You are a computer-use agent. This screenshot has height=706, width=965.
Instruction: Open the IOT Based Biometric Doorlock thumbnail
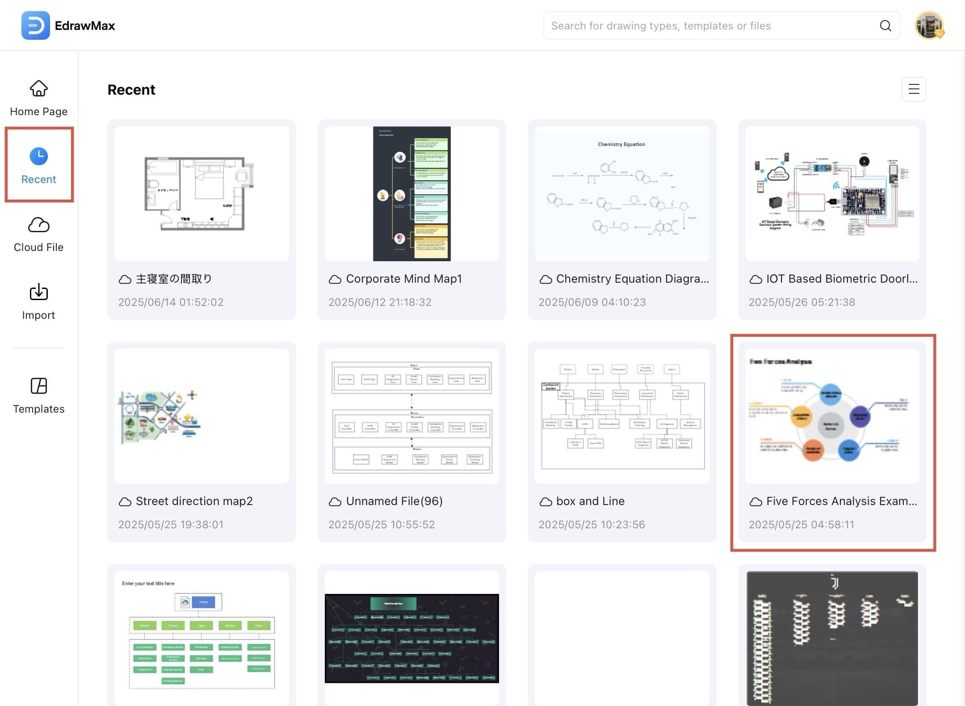pyautogui.click(x=832, y=194)
